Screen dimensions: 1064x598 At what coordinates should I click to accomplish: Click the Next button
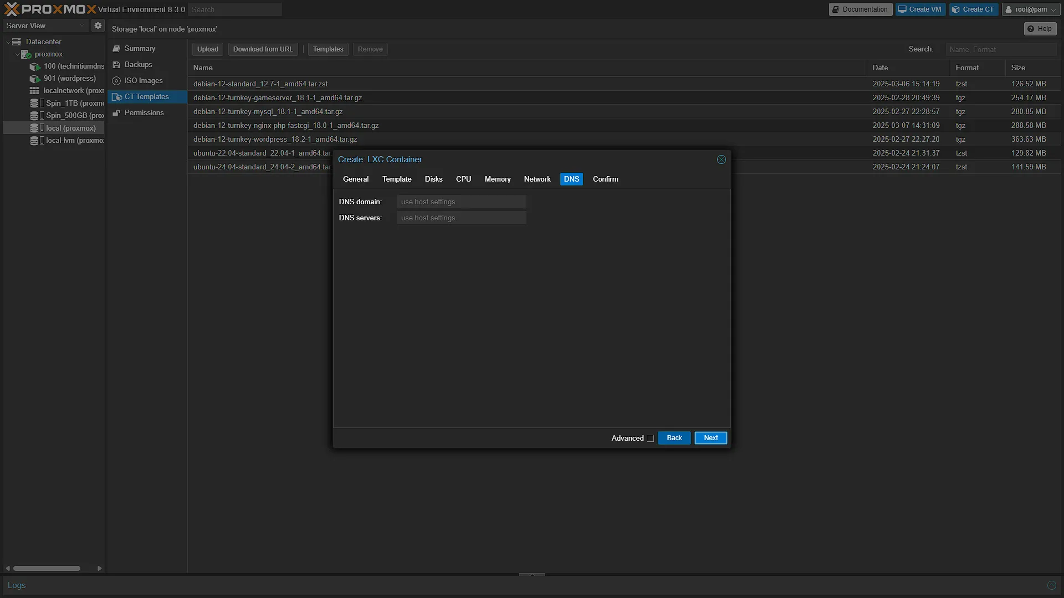click(x=711, y=438)
